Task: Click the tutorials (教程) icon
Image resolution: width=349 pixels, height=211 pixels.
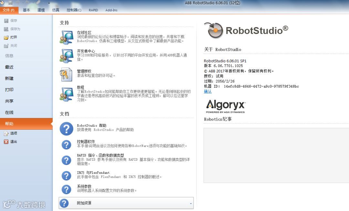Action: pyautogui.click(x=66, y=94)
